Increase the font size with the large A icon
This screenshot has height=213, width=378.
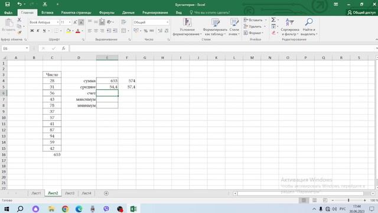[75, 22]
